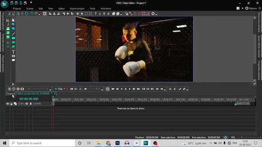Switch to the Scene 0 tab
262x147 pixels.
point(11,94)
